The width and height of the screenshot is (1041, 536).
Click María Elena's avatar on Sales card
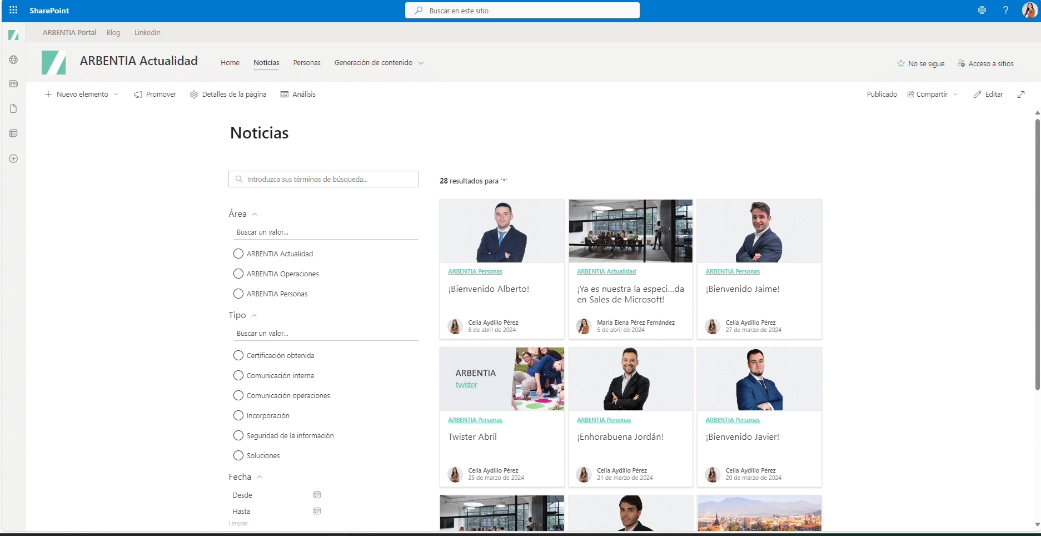tap(584, 326)
